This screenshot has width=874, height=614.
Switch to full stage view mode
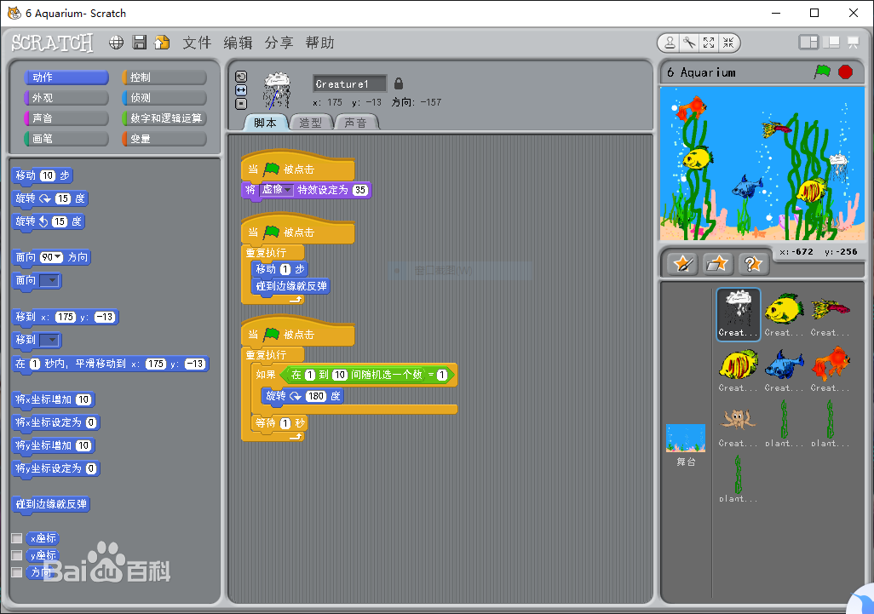(x=831, y=43)
